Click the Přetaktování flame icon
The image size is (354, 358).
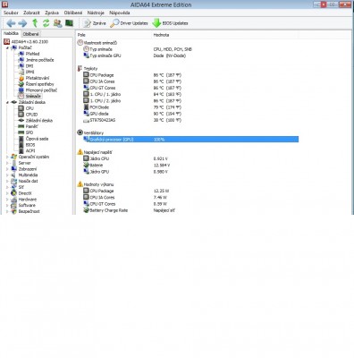point(21,78)
